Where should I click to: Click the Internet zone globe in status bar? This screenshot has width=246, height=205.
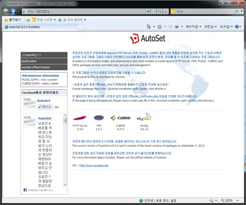(141, 200)
